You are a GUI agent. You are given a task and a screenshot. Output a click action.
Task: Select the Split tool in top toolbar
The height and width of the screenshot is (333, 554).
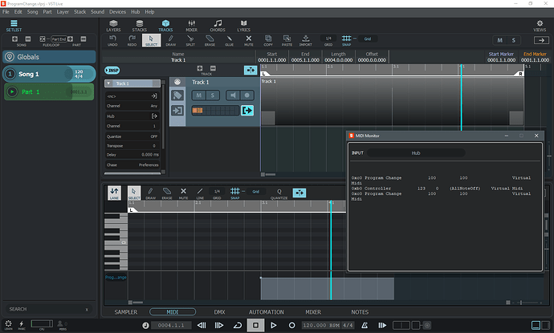coord(190,39)
